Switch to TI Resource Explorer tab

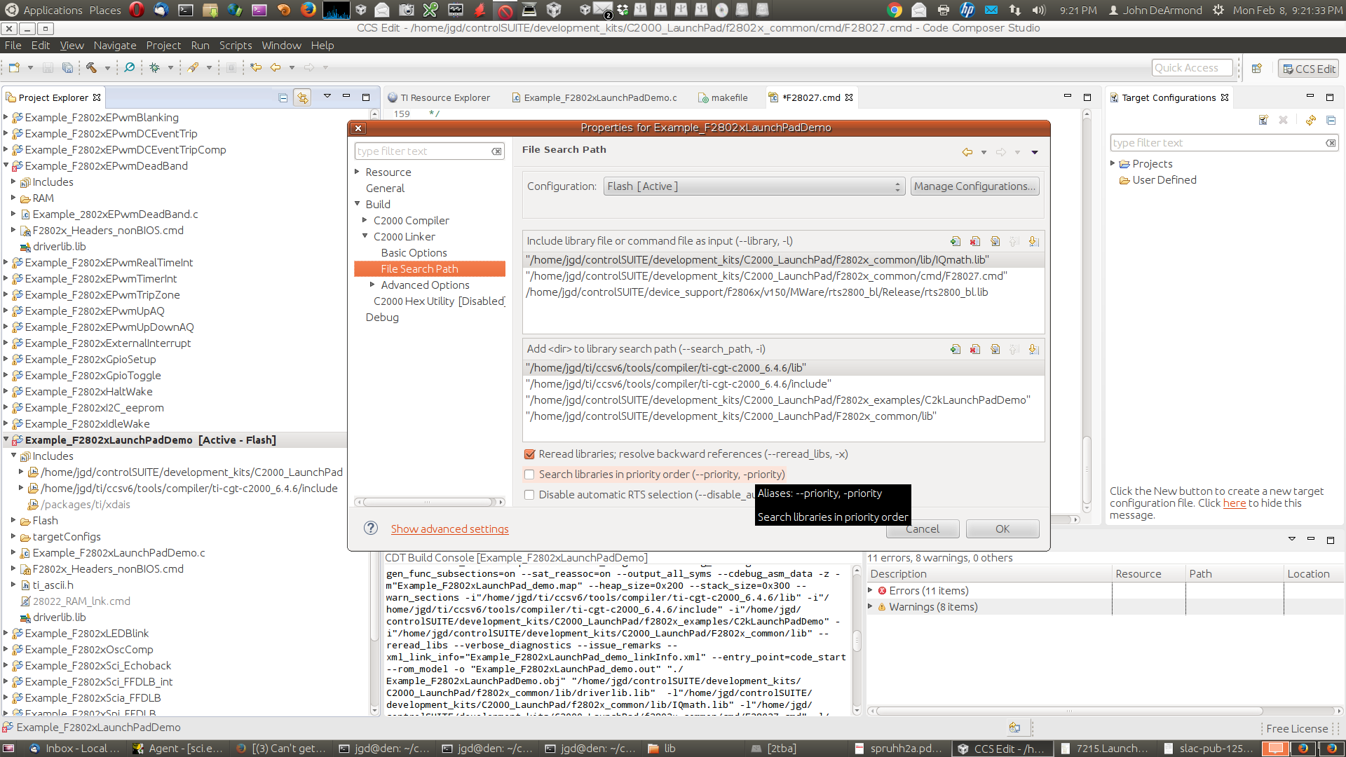pos(438,97)
